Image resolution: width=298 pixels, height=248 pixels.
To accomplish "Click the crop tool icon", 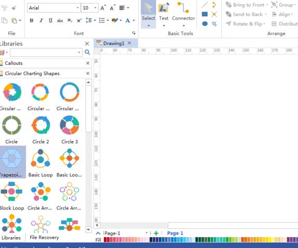I will 214,24.
